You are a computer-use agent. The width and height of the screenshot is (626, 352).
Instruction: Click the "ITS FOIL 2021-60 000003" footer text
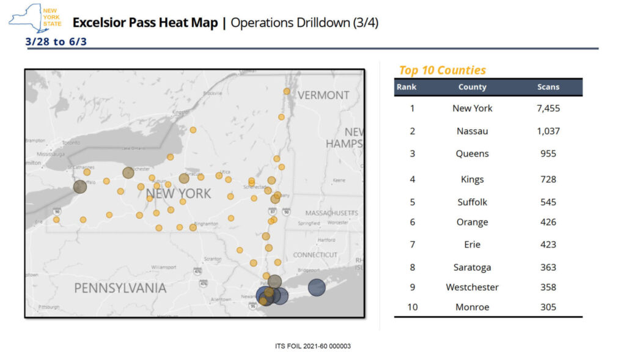(x=313, y=346)
